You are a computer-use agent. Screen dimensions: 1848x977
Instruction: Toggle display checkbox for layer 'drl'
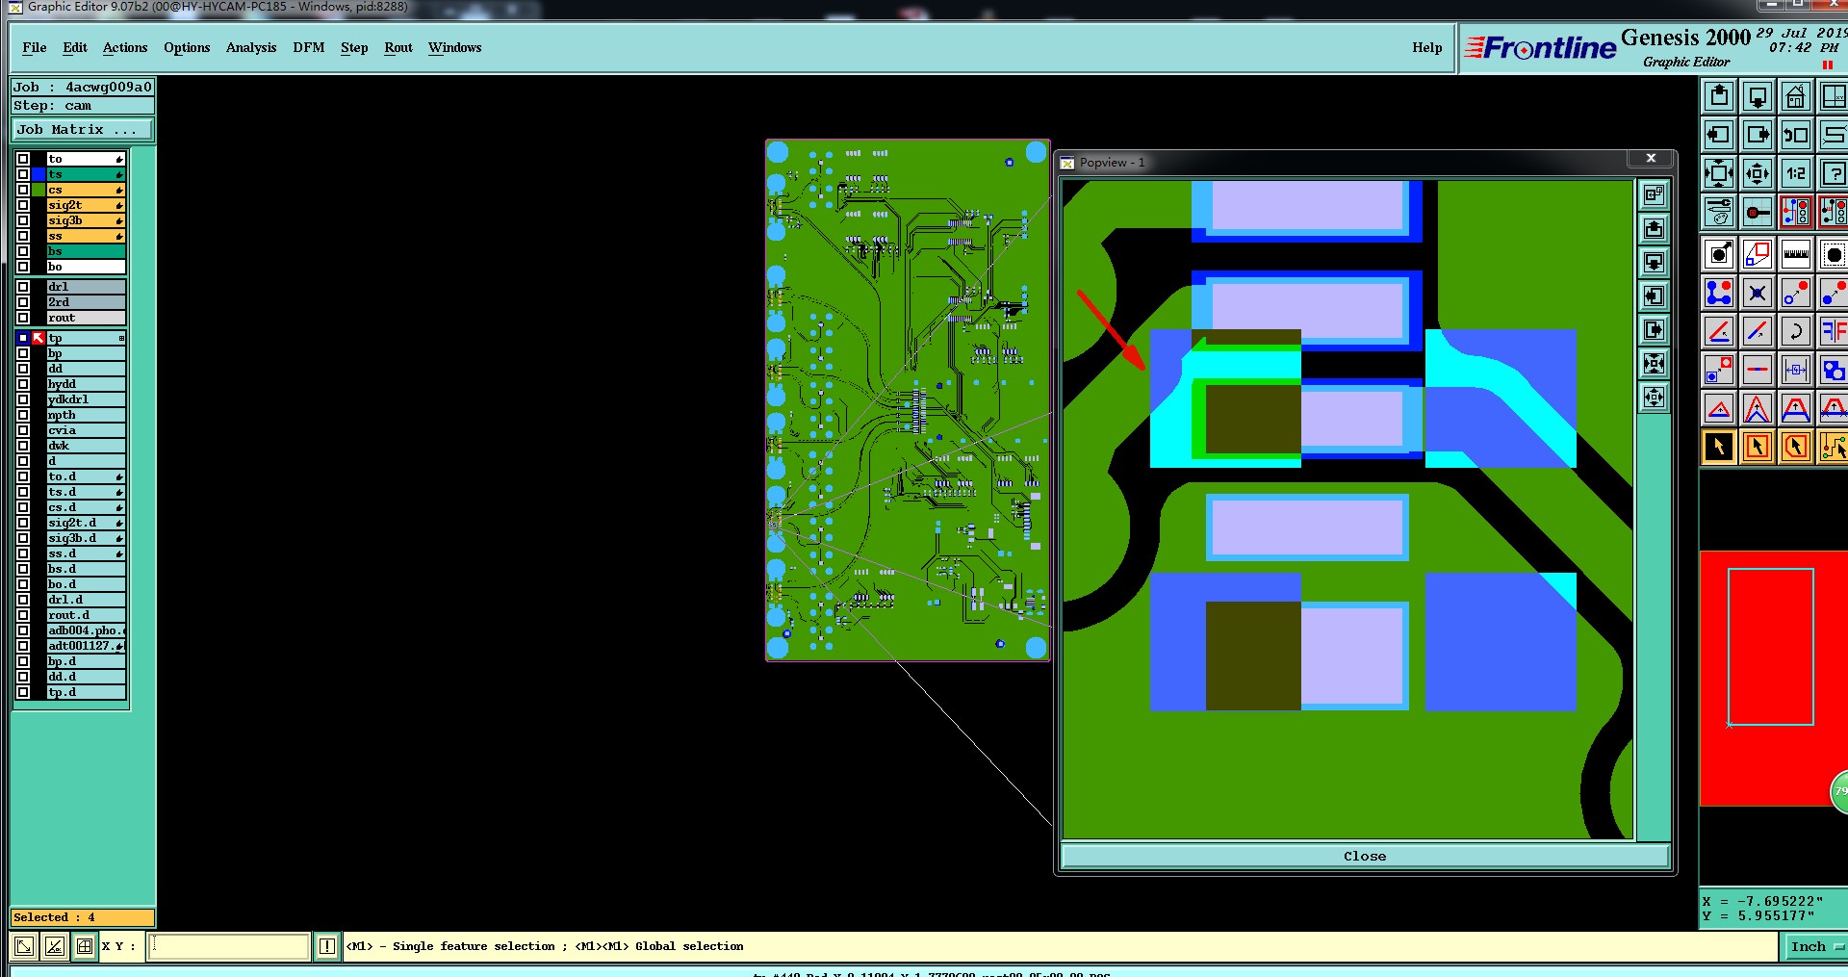(x=23, y=287)
